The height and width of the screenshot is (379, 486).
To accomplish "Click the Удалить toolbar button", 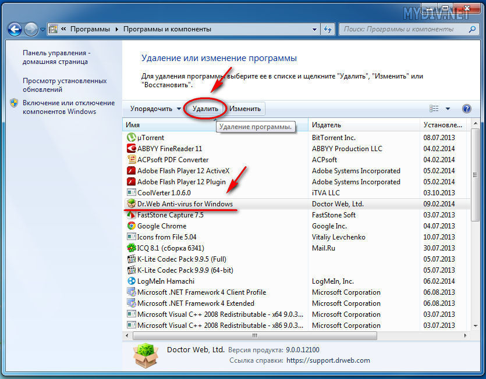I will 205,109.
